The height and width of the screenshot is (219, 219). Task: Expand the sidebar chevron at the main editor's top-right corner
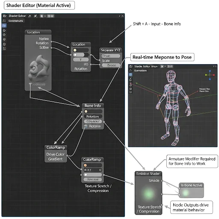120,16
